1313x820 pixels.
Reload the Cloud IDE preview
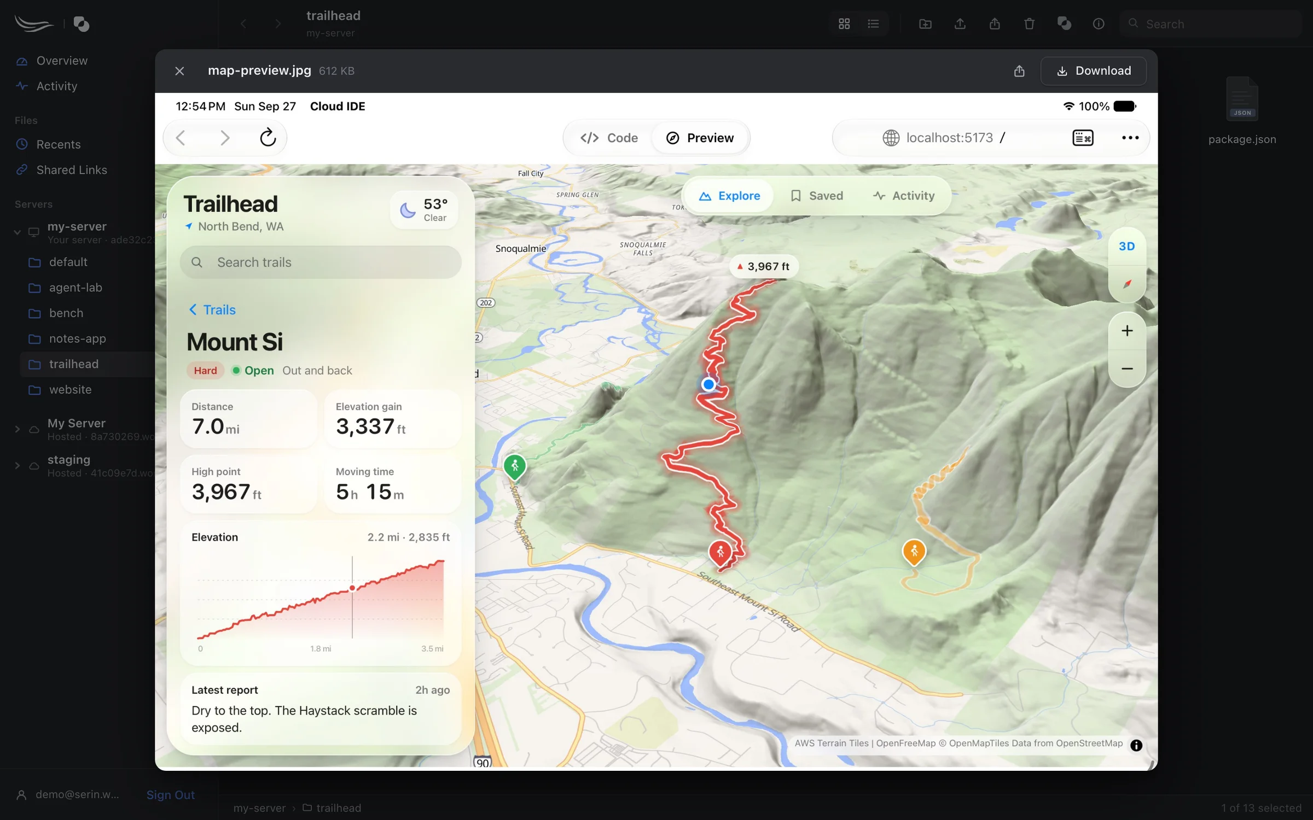coord(268,138)
